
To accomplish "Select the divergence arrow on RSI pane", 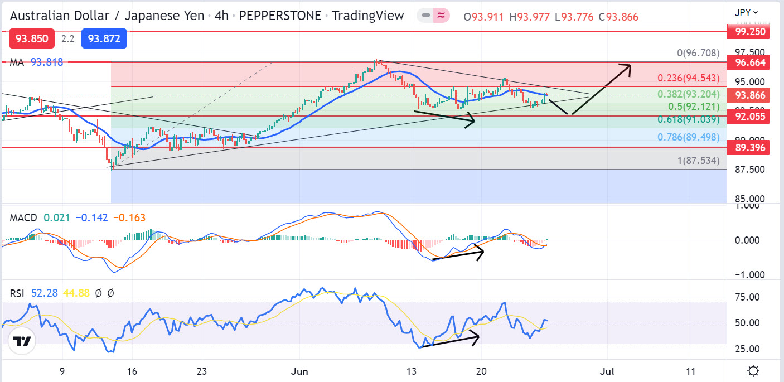I will pos(449,340).
